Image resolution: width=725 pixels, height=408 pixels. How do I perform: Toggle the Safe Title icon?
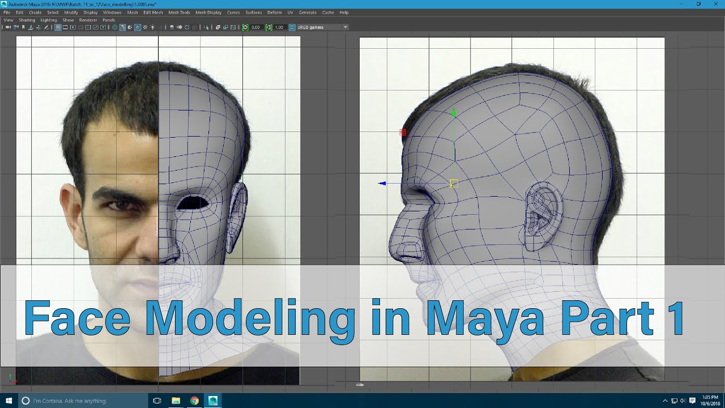[x=103, y=27]
